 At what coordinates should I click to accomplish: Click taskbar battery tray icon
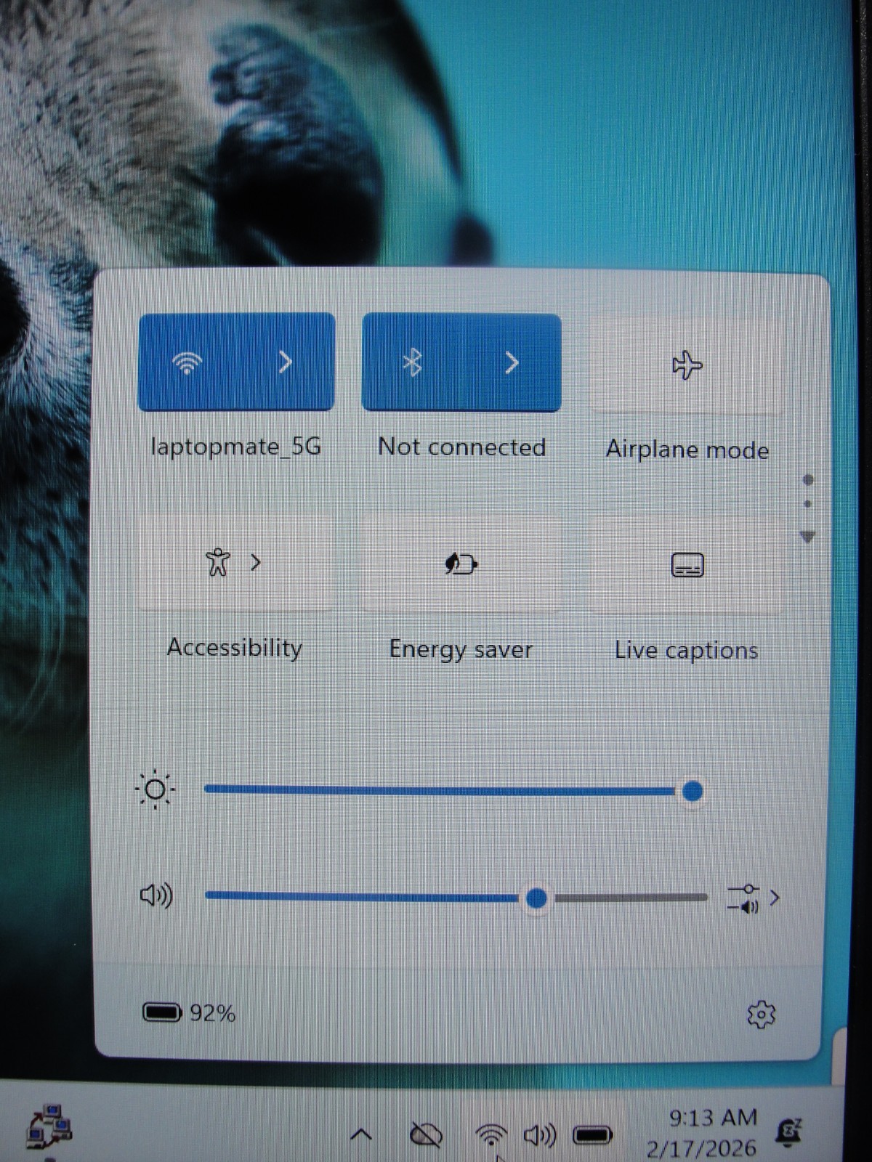coord(593,1134)
